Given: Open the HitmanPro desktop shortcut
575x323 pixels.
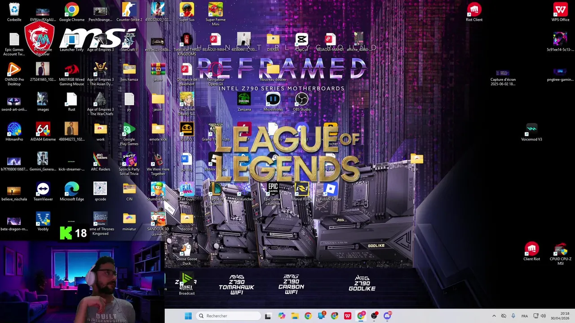Looking at the screenshot, I should tap(14, 132).
